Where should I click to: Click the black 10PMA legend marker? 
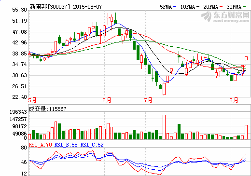(198, 7)
